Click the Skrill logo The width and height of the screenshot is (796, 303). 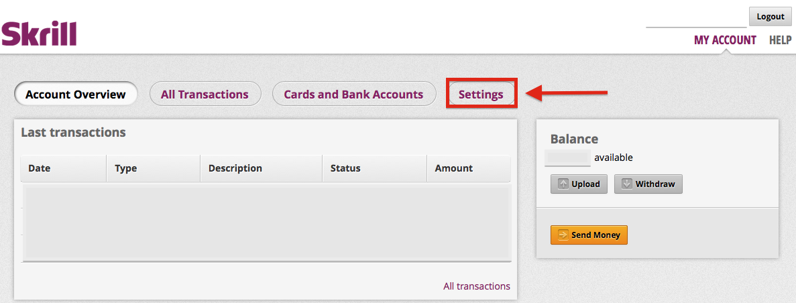pyautogui.click(x=39, y=34)
